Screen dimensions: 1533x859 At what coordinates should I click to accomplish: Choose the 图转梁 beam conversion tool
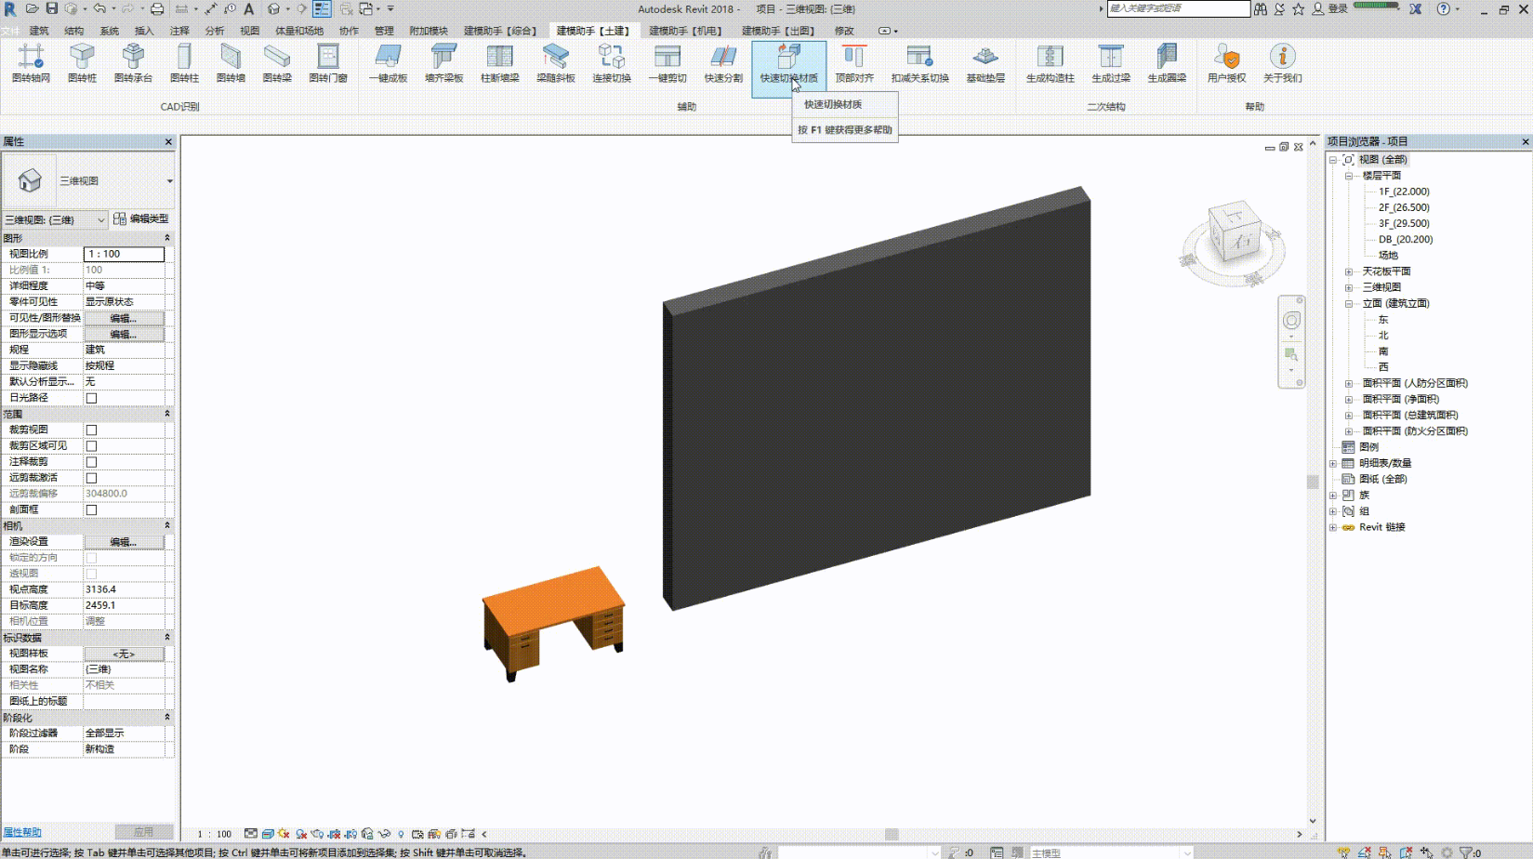(277, 63)
